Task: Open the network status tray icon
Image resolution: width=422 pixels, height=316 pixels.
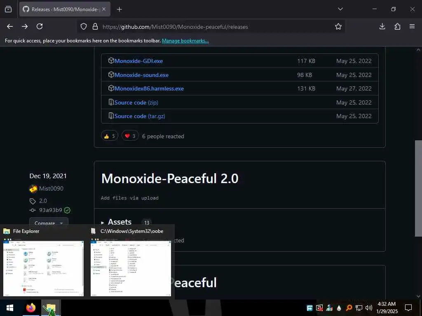Action: 359,308
